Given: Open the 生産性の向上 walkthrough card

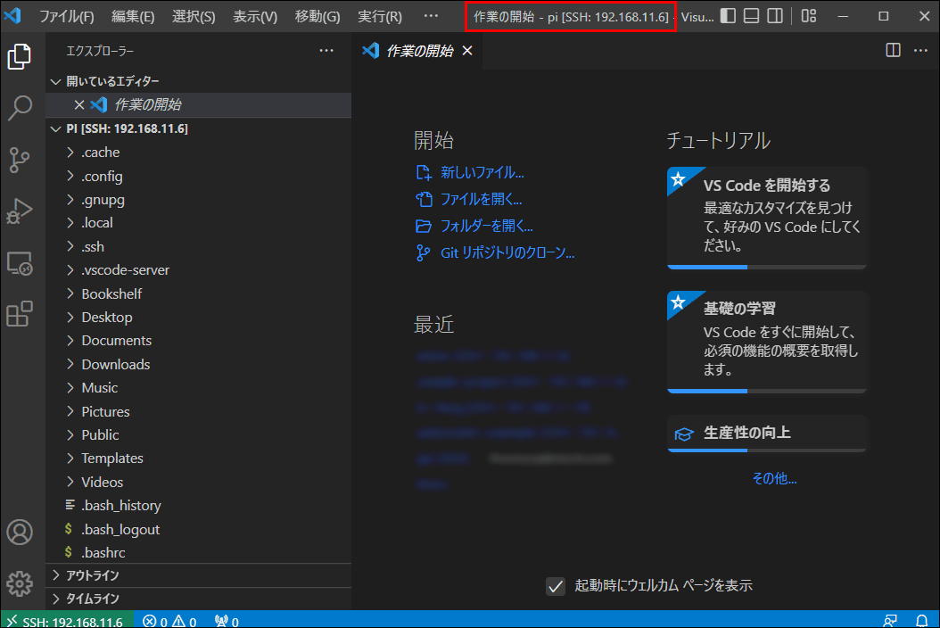Looking at the screenshot, I should click(767, 434).
